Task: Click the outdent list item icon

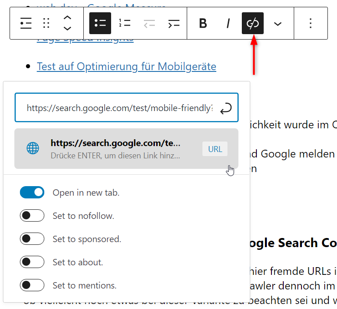Action: click(149, 23)
